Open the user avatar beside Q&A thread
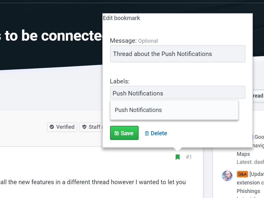This screenshot has height=198, width=264. point(227,176)
